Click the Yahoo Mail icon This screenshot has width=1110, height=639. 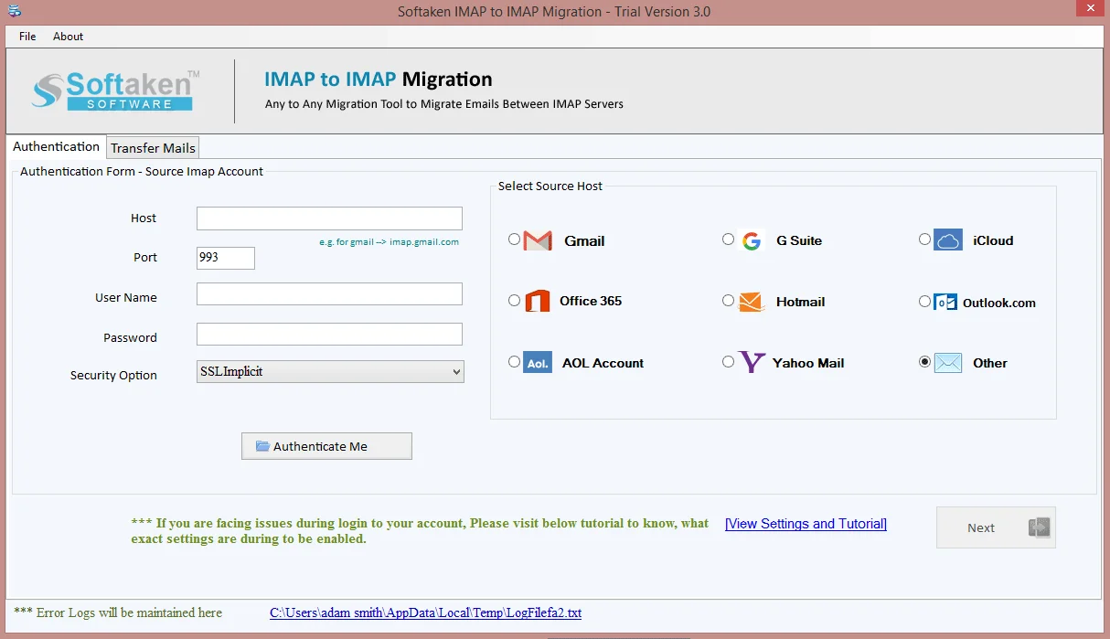click(x=752, y=362)
